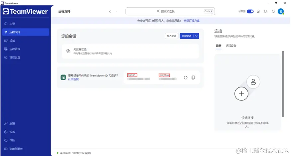
Task: Click the green TeamViewer ID icon
Action: click(63, 77)
